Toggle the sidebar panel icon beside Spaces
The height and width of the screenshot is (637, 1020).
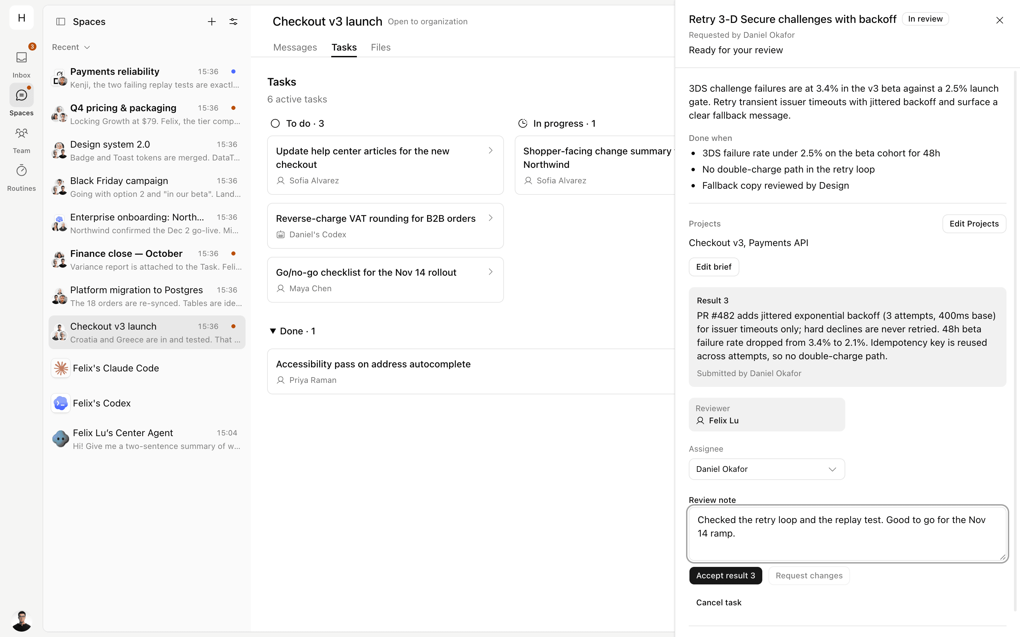(61, 22)
